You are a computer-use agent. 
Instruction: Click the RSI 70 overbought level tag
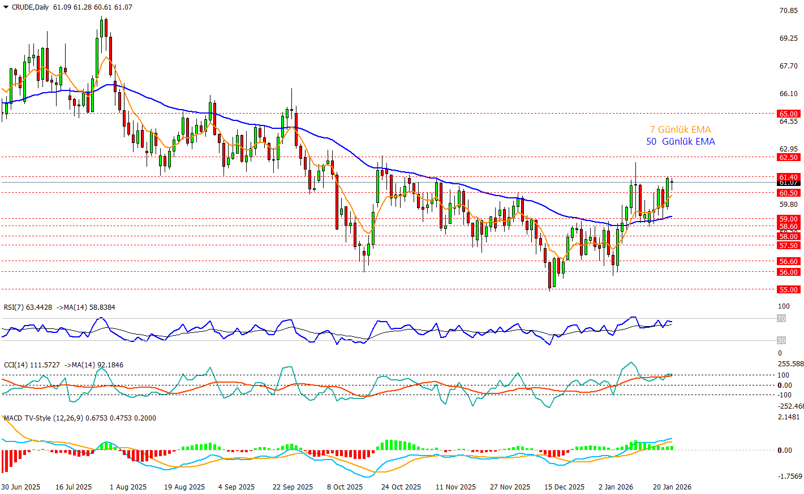pyautogui.click(x=781, y=319)
